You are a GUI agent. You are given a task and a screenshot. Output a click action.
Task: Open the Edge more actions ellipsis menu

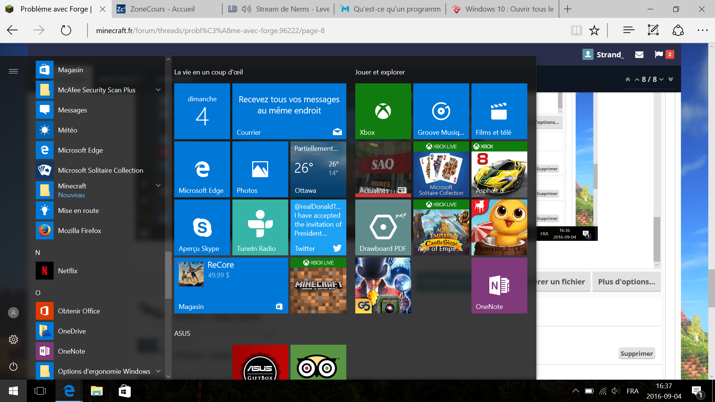(x=702, y=30)
